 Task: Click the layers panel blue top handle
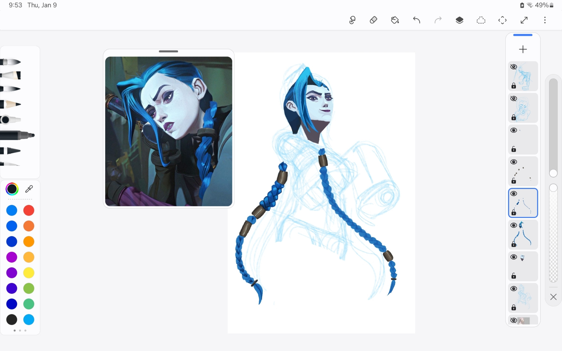tap(523, 35)
